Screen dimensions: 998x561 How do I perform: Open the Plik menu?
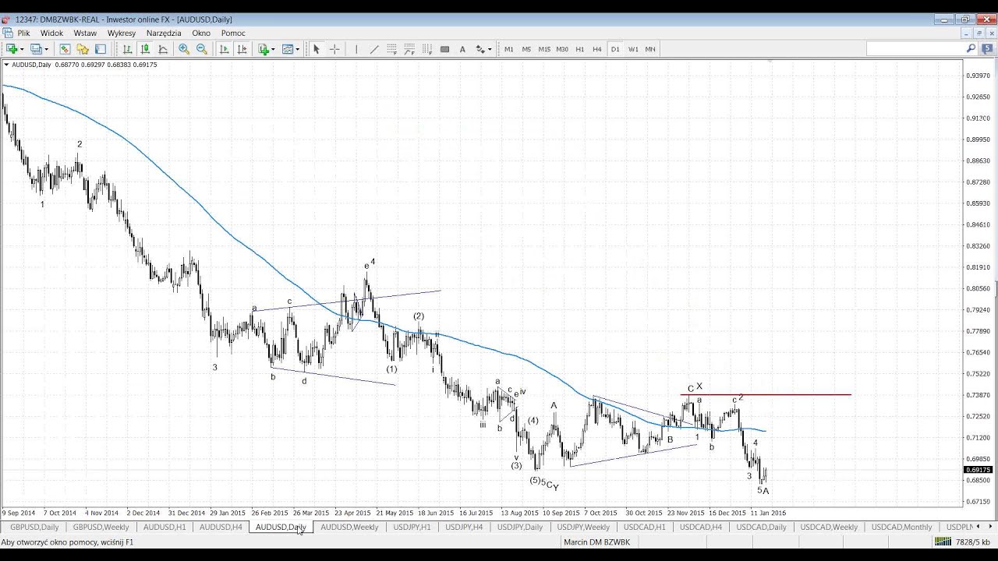click(x=23, y=34)
